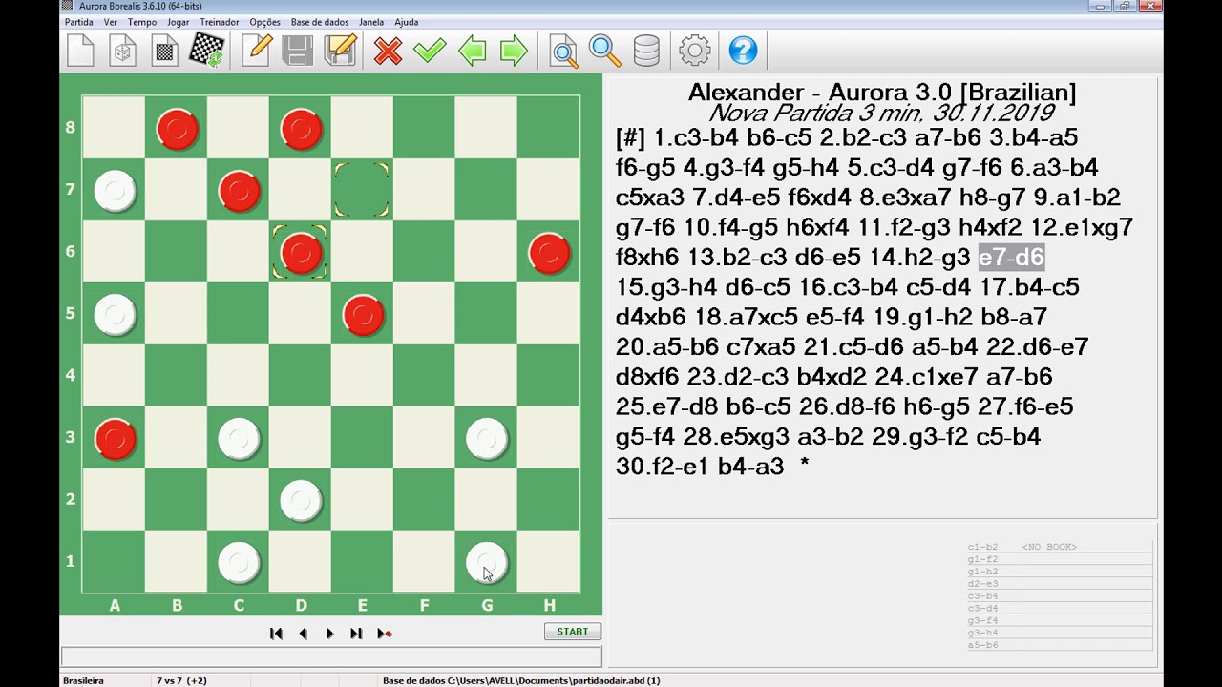Jump to last move playback button
1222x687 pixels.
point(356,634)
